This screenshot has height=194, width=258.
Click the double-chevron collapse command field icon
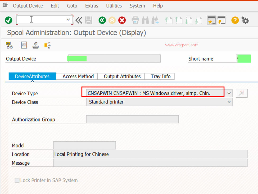(x=79, y=20)
